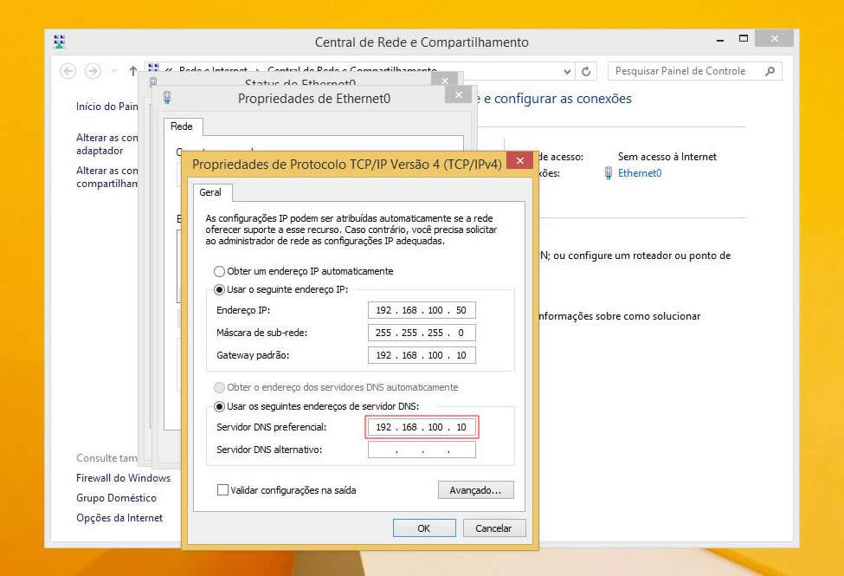This screenshot has height=576, width=844.
Task: Open Firewall do Windows link
Action: [x=123, y=478]
